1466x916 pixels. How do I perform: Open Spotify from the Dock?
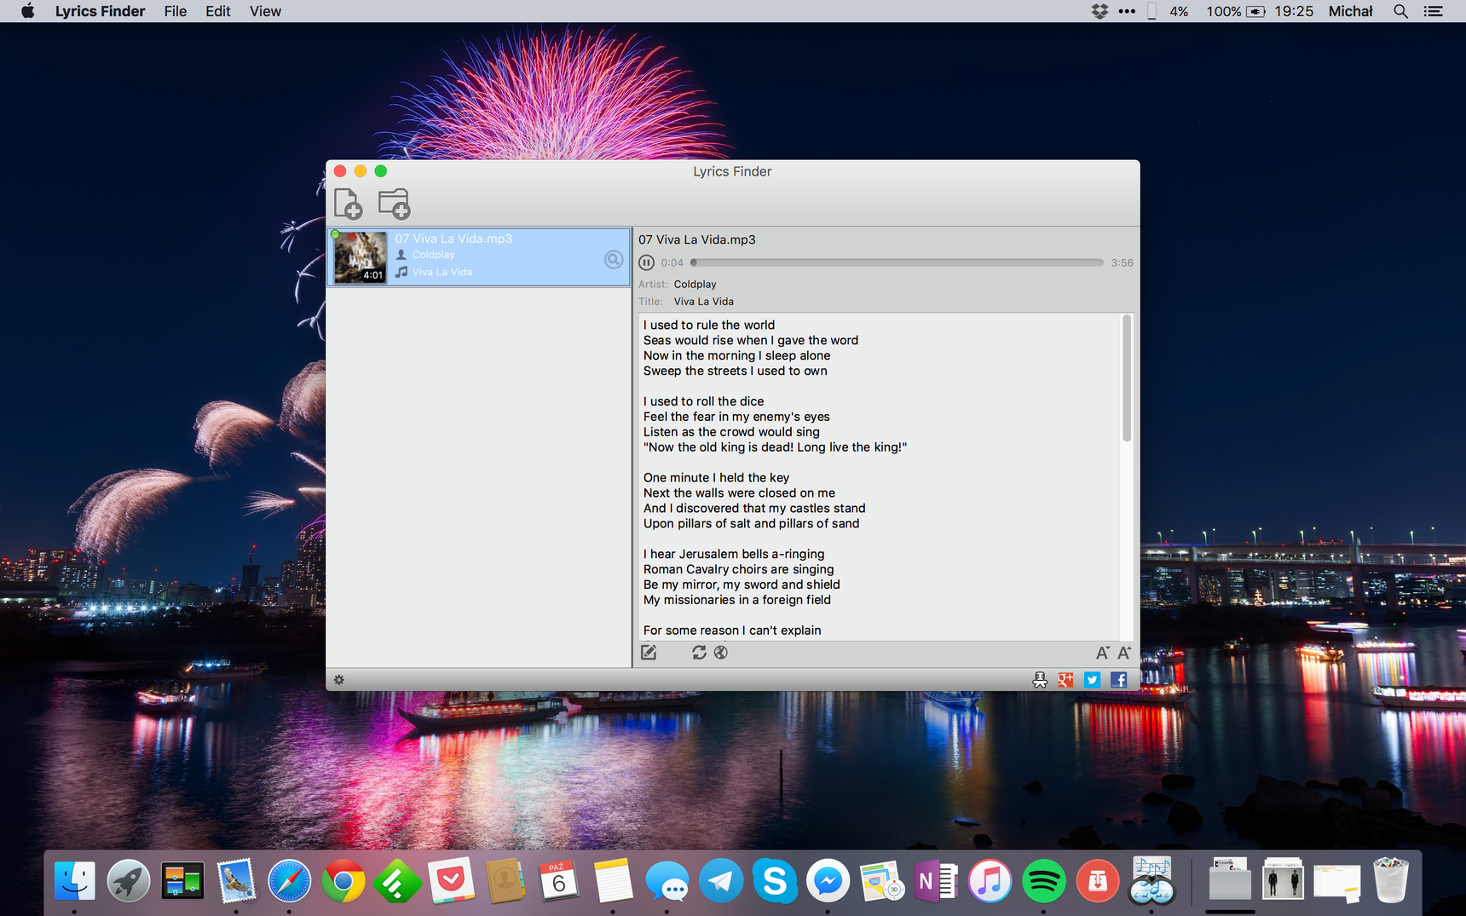(x=1043, y=881)
